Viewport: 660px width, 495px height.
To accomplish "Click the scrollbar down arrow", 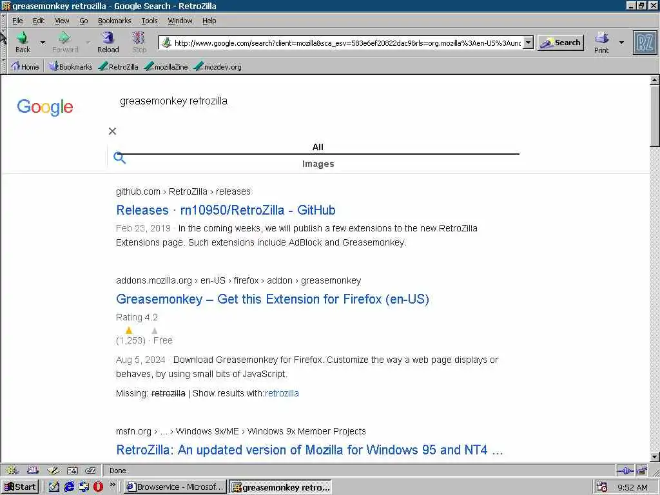I will tap(655, 457).
